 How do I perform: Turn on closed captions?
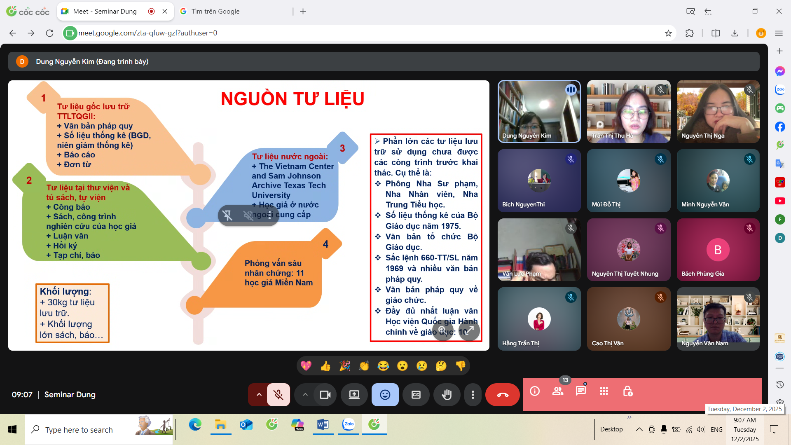coord(416,395)
